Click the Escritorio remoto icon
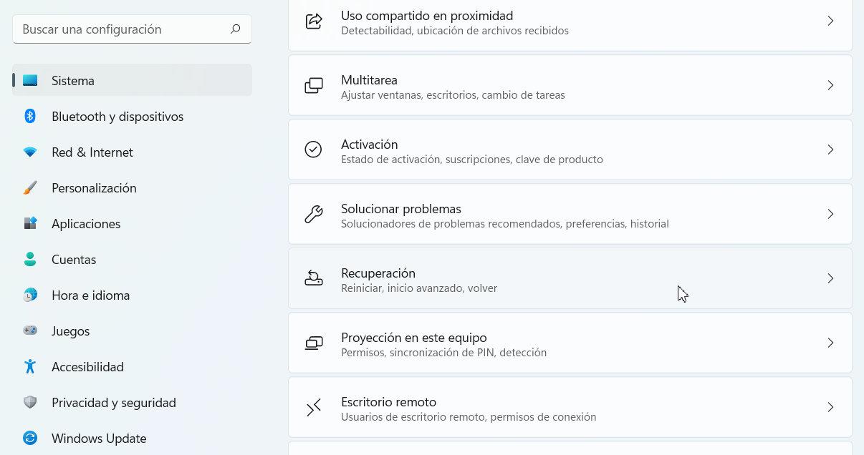This screenshot has height=455, width=864. click(313, 407)
